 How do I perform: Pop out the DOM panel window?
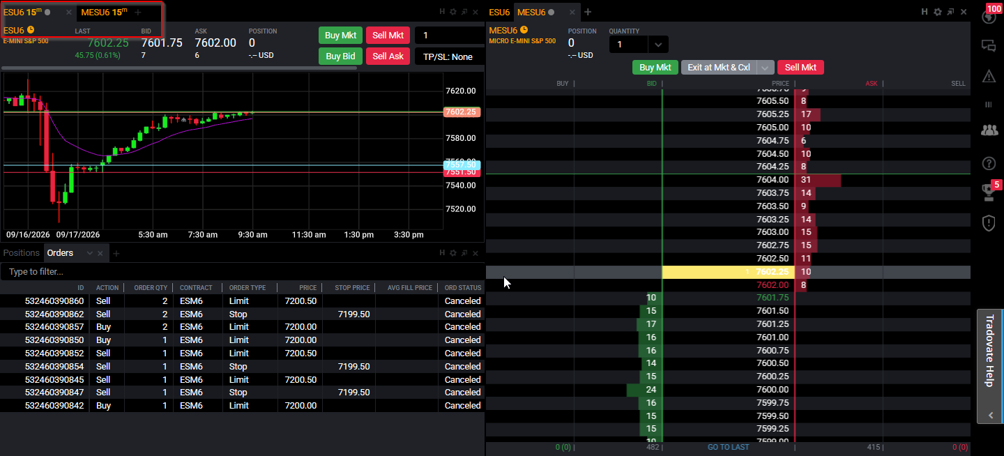coord(950,12)
